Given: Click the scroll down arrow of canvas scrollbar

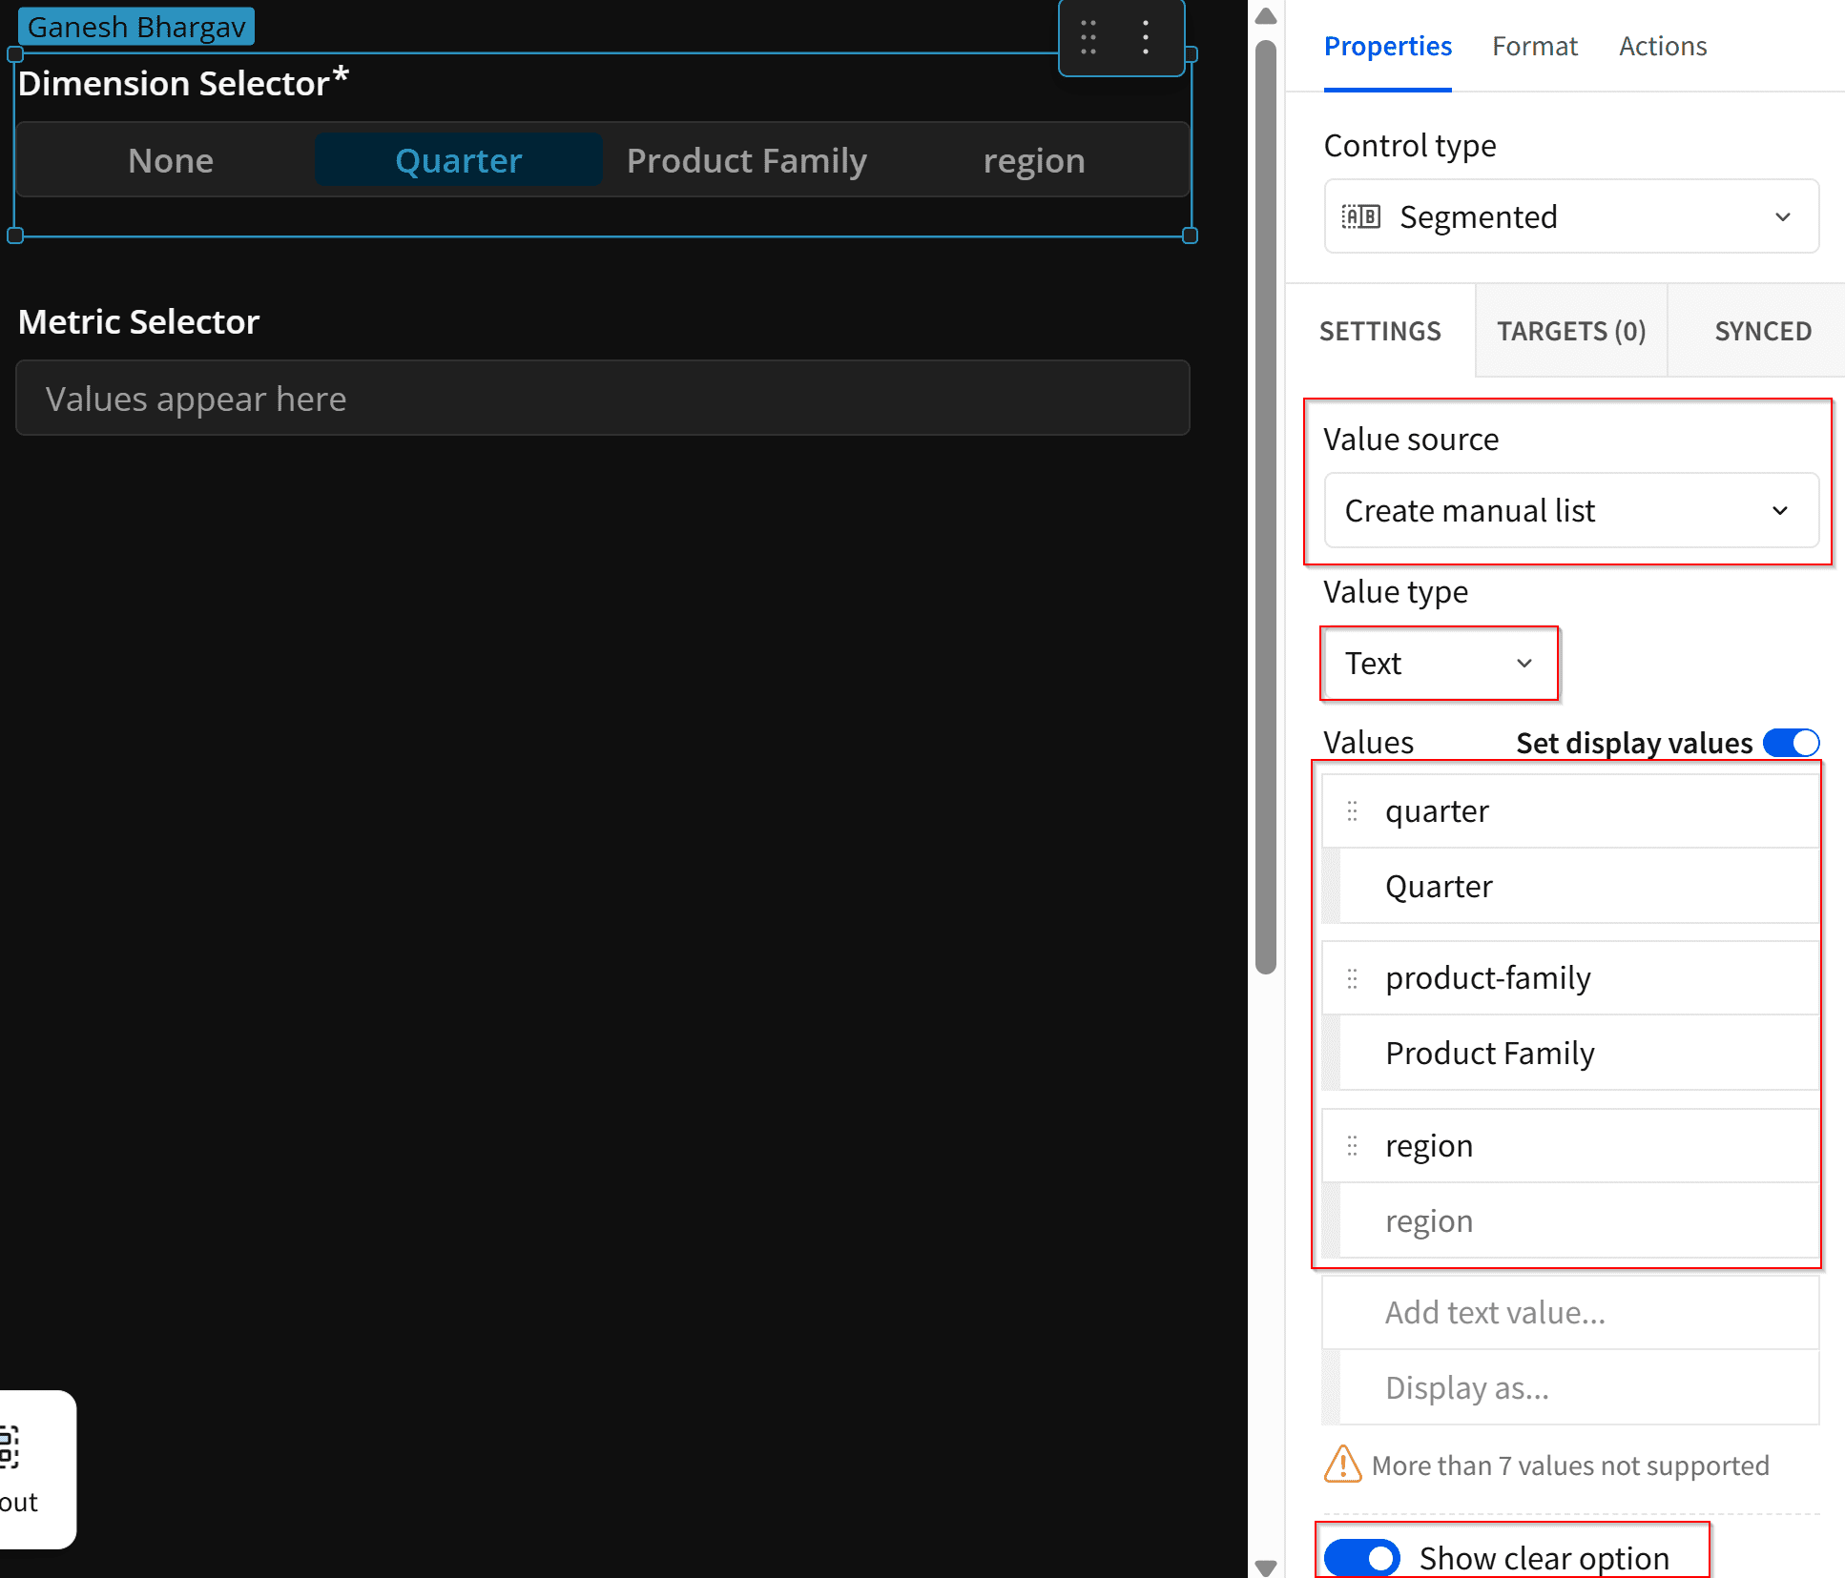Looking at the screenshot, I should 1266,1567.
